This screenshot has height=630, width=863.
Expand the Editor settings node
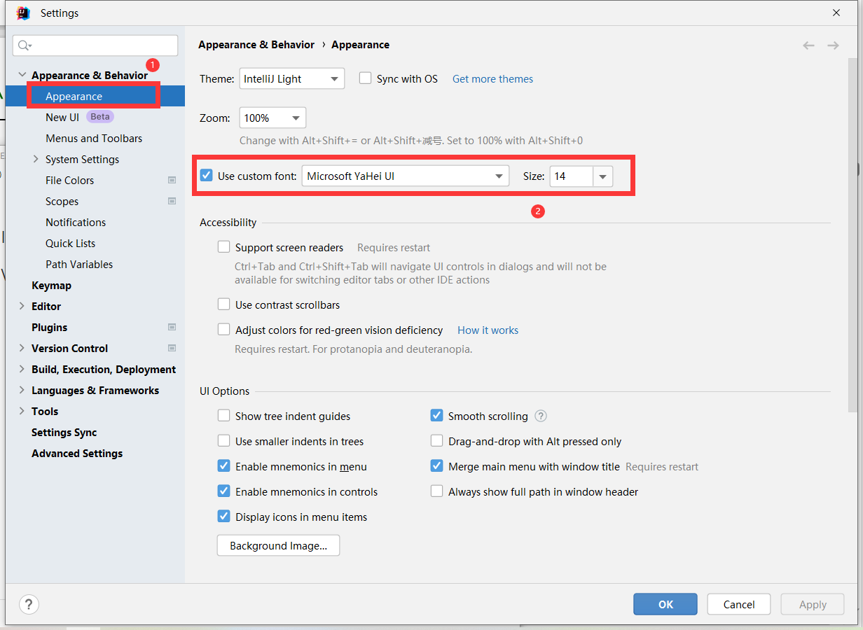click(22, 306)
